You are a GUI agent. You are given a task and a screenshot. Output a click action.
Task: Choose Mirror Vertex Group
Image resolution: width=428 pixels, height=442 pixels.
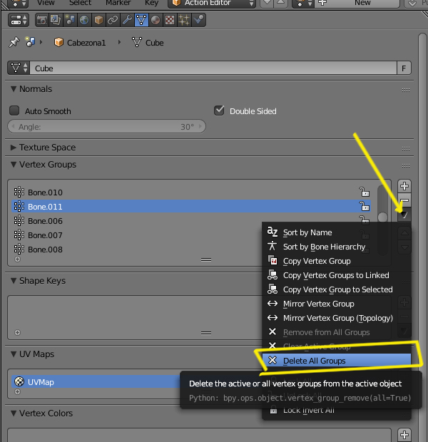coord(336,304)
